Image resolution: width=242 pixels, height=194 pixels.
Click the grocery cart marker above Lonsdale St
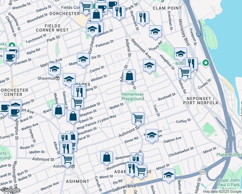click(x=77, y=103)
